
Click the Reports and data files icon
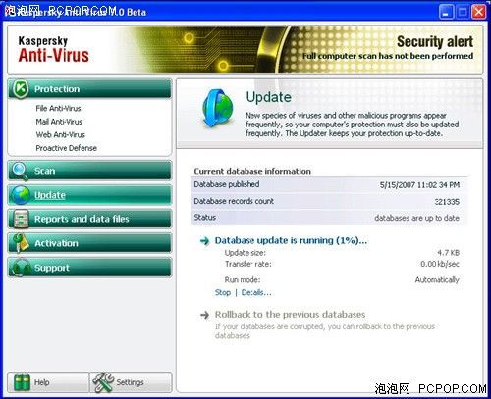click(21, 219)
